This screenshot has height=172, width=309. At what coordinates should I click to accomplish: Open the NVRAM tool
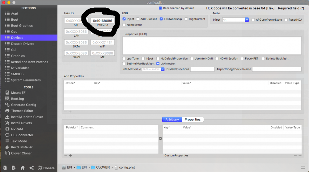click(17, 129)
